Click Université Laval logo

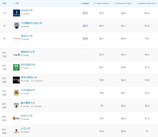(16, 118)
